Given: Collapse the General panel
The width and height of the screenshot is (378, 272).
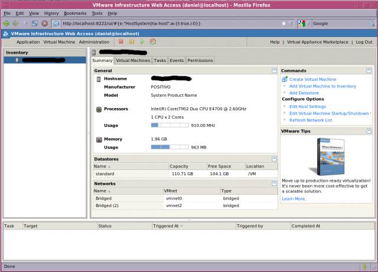Looking at the screenshot, I should click(x=274, y=71).
